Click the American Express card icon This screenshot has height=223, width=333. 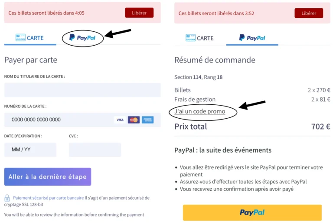[147, 120]
